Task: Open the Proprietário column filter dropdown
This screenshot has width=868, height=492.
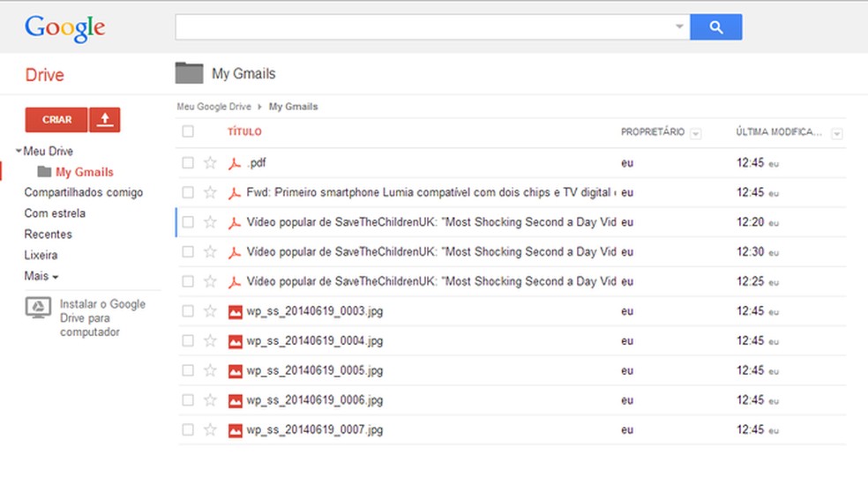Action: [x=695, y=133]
